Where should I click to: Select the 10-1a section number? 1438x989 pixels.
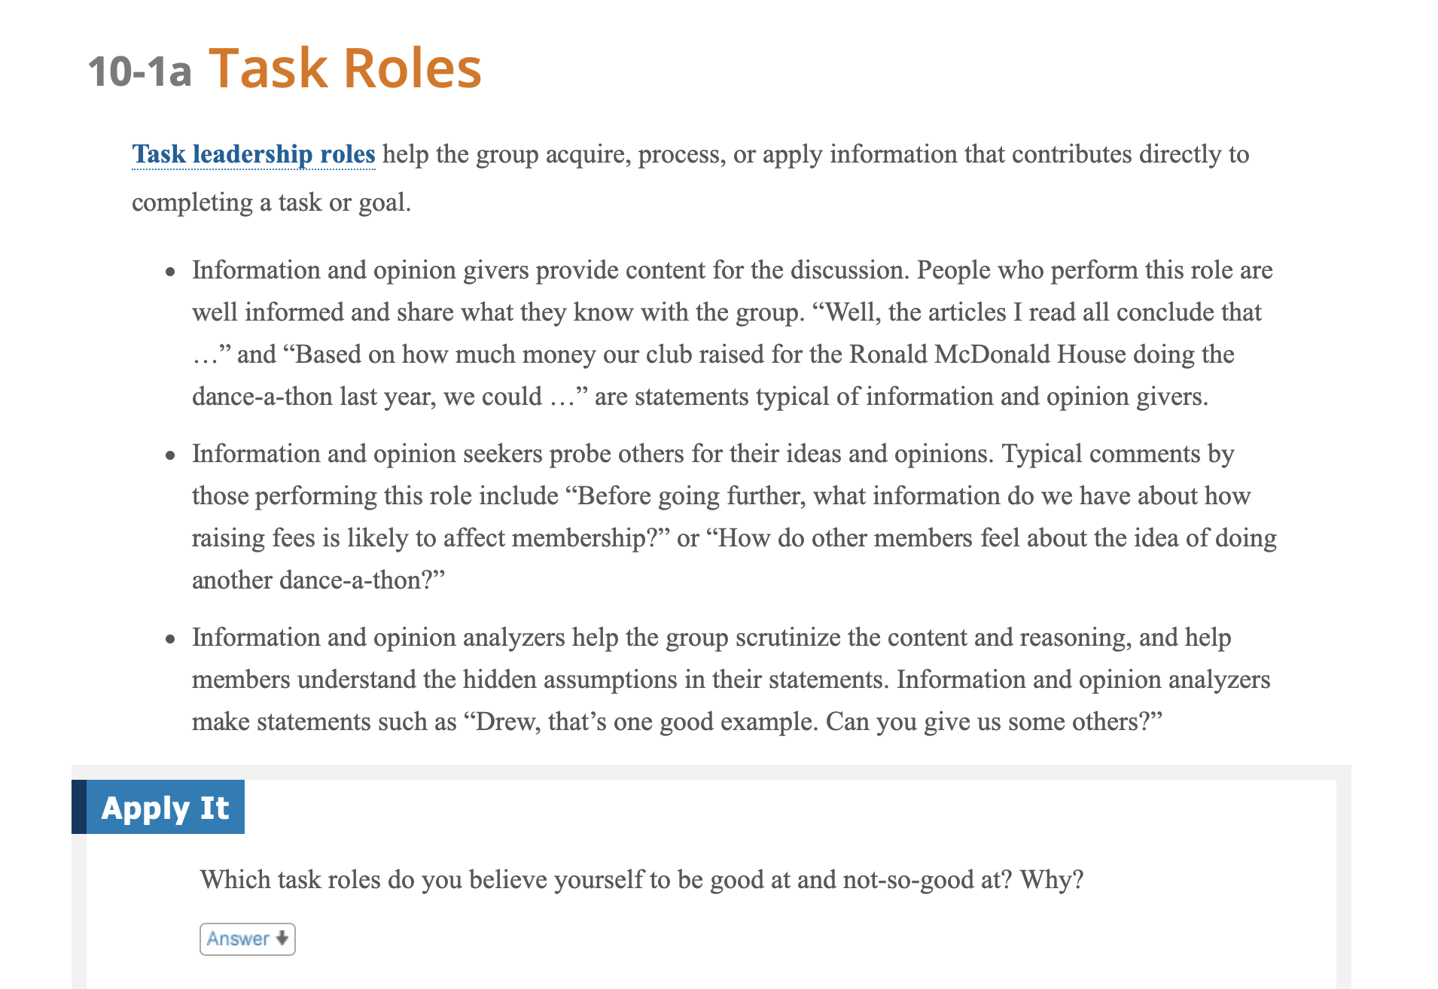[139, 72]
